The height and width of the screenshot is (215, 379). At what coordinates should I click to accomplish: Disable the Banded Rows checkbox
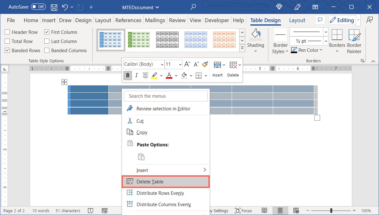[7, 50]
